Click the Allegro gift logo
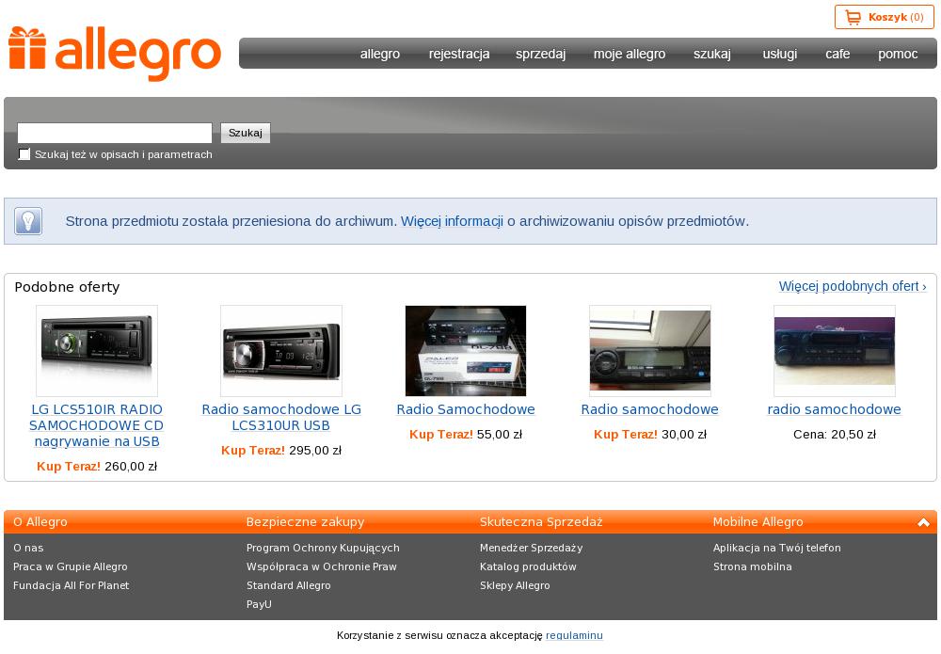Viewport: 941px width, 654px height. coord(114,54)
